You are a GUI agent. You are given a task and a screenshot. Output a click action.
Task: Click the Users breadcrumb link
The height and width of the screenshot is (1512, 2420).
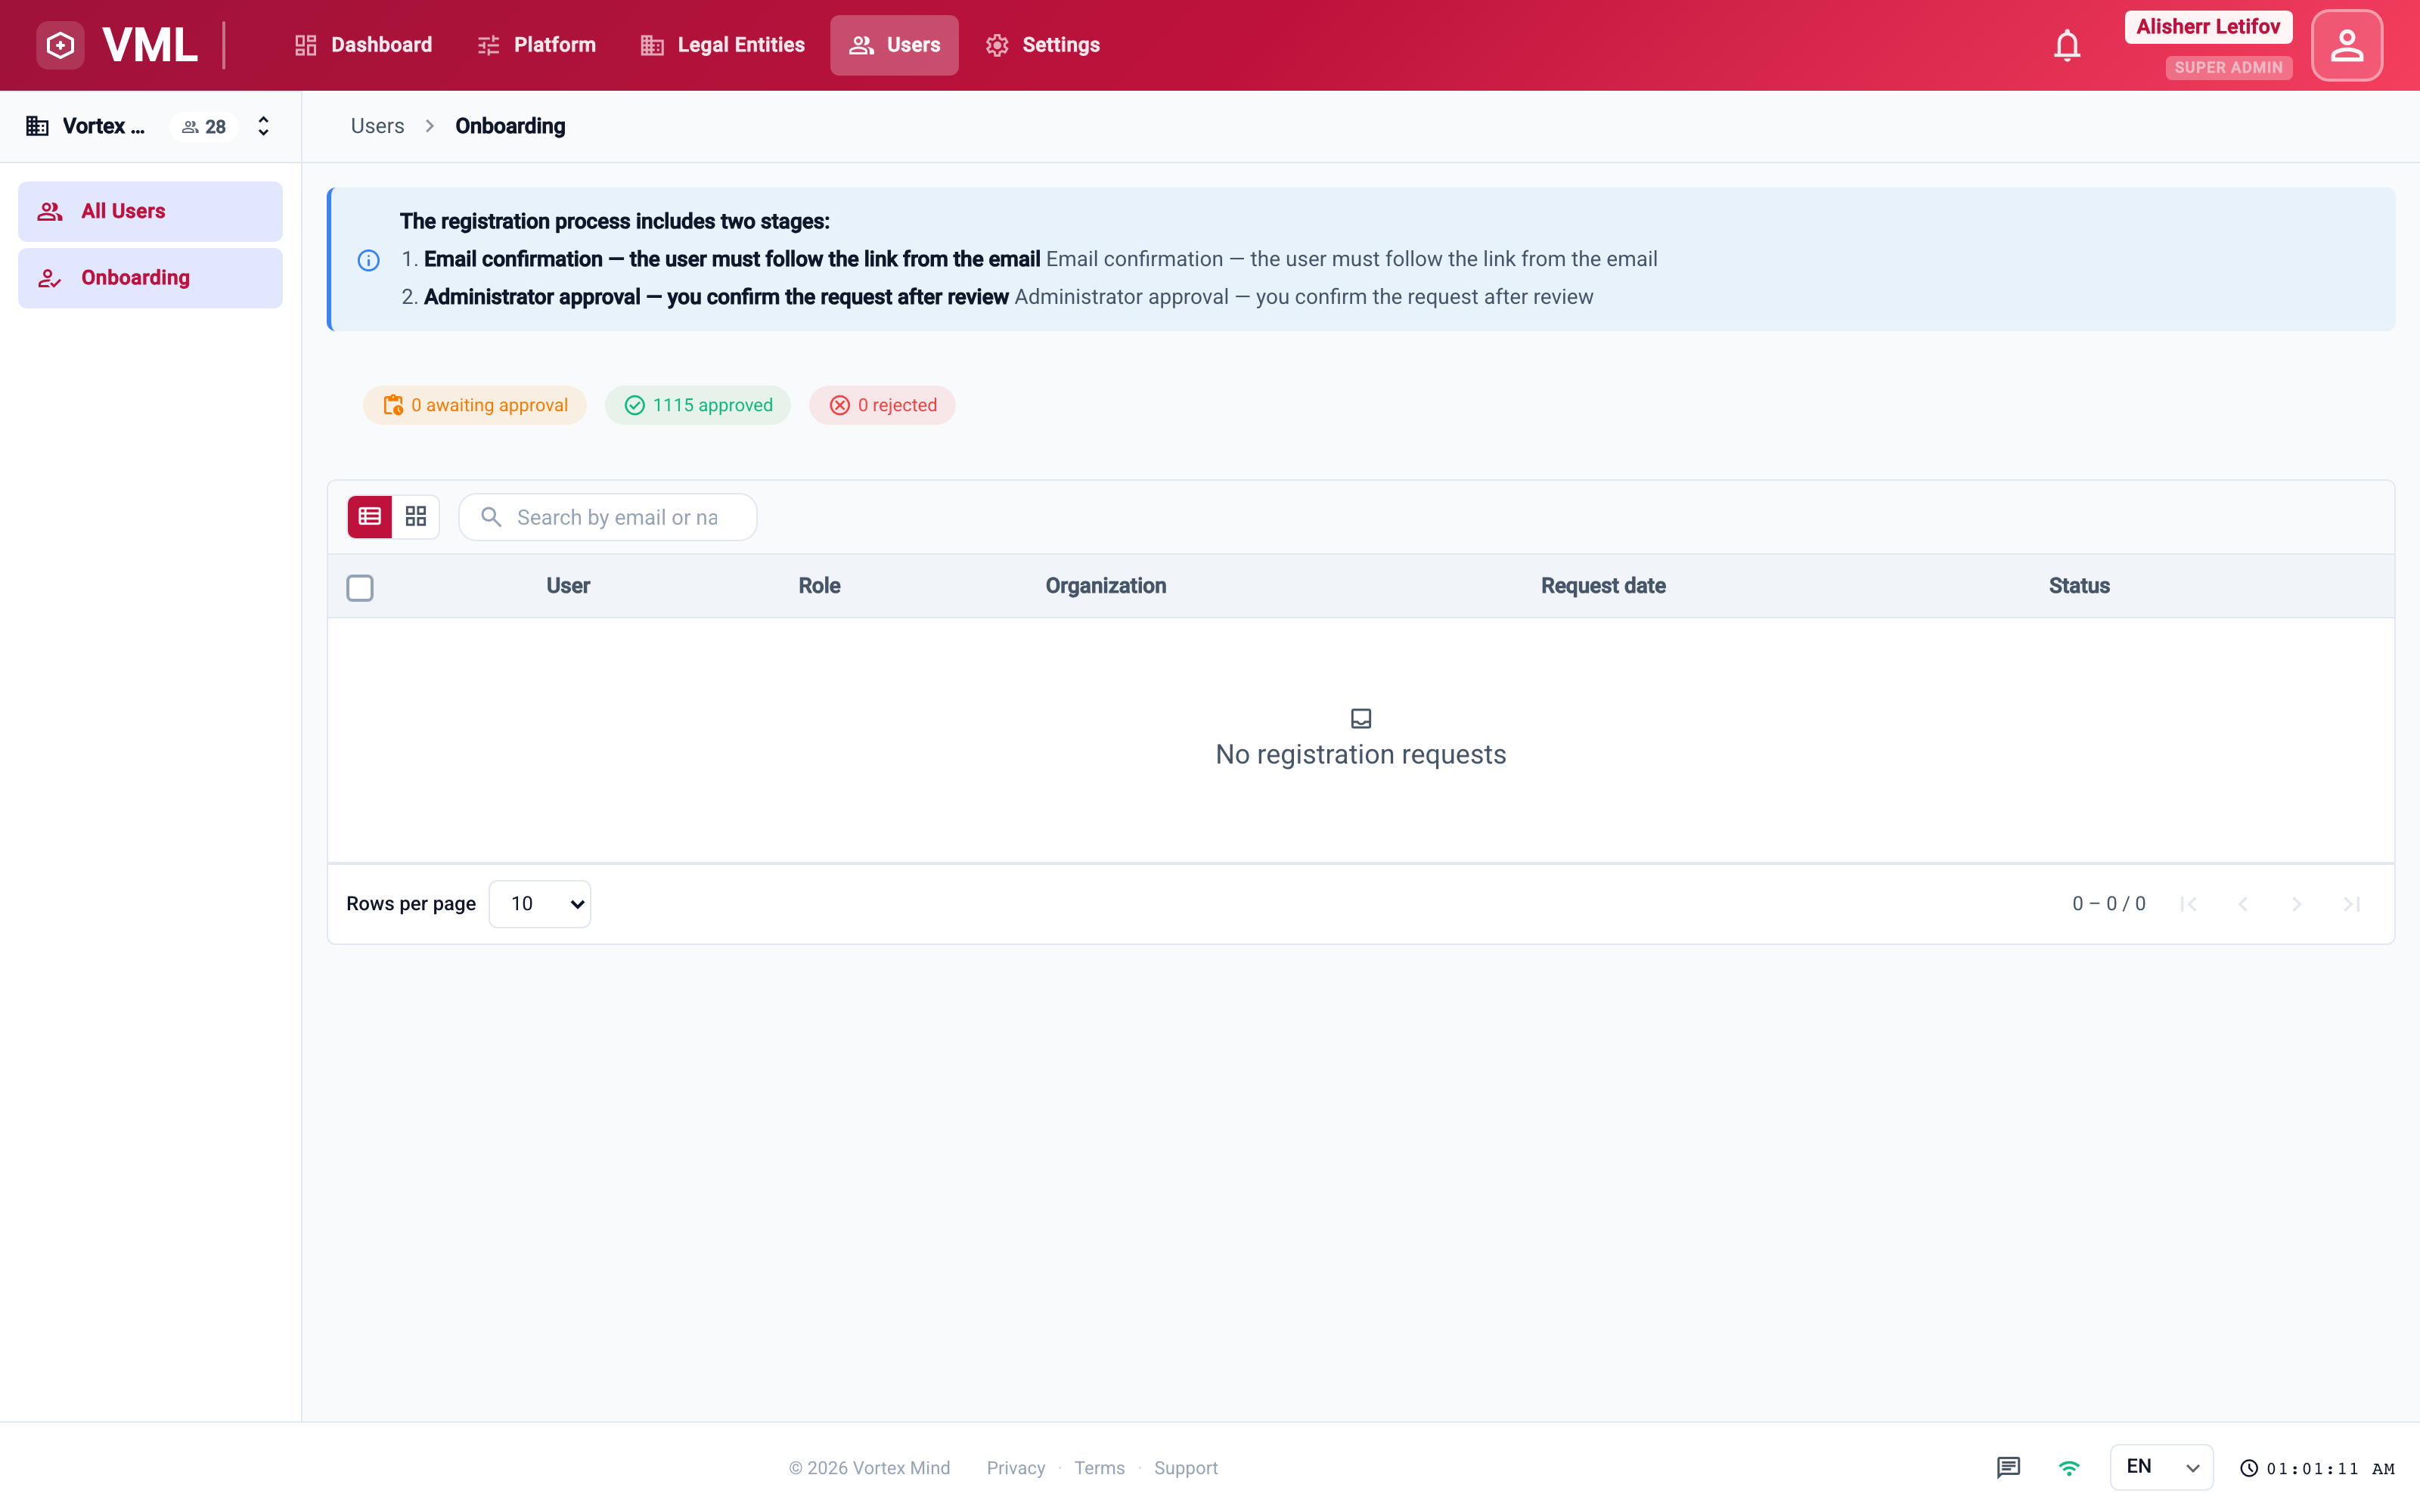point(377,126)
